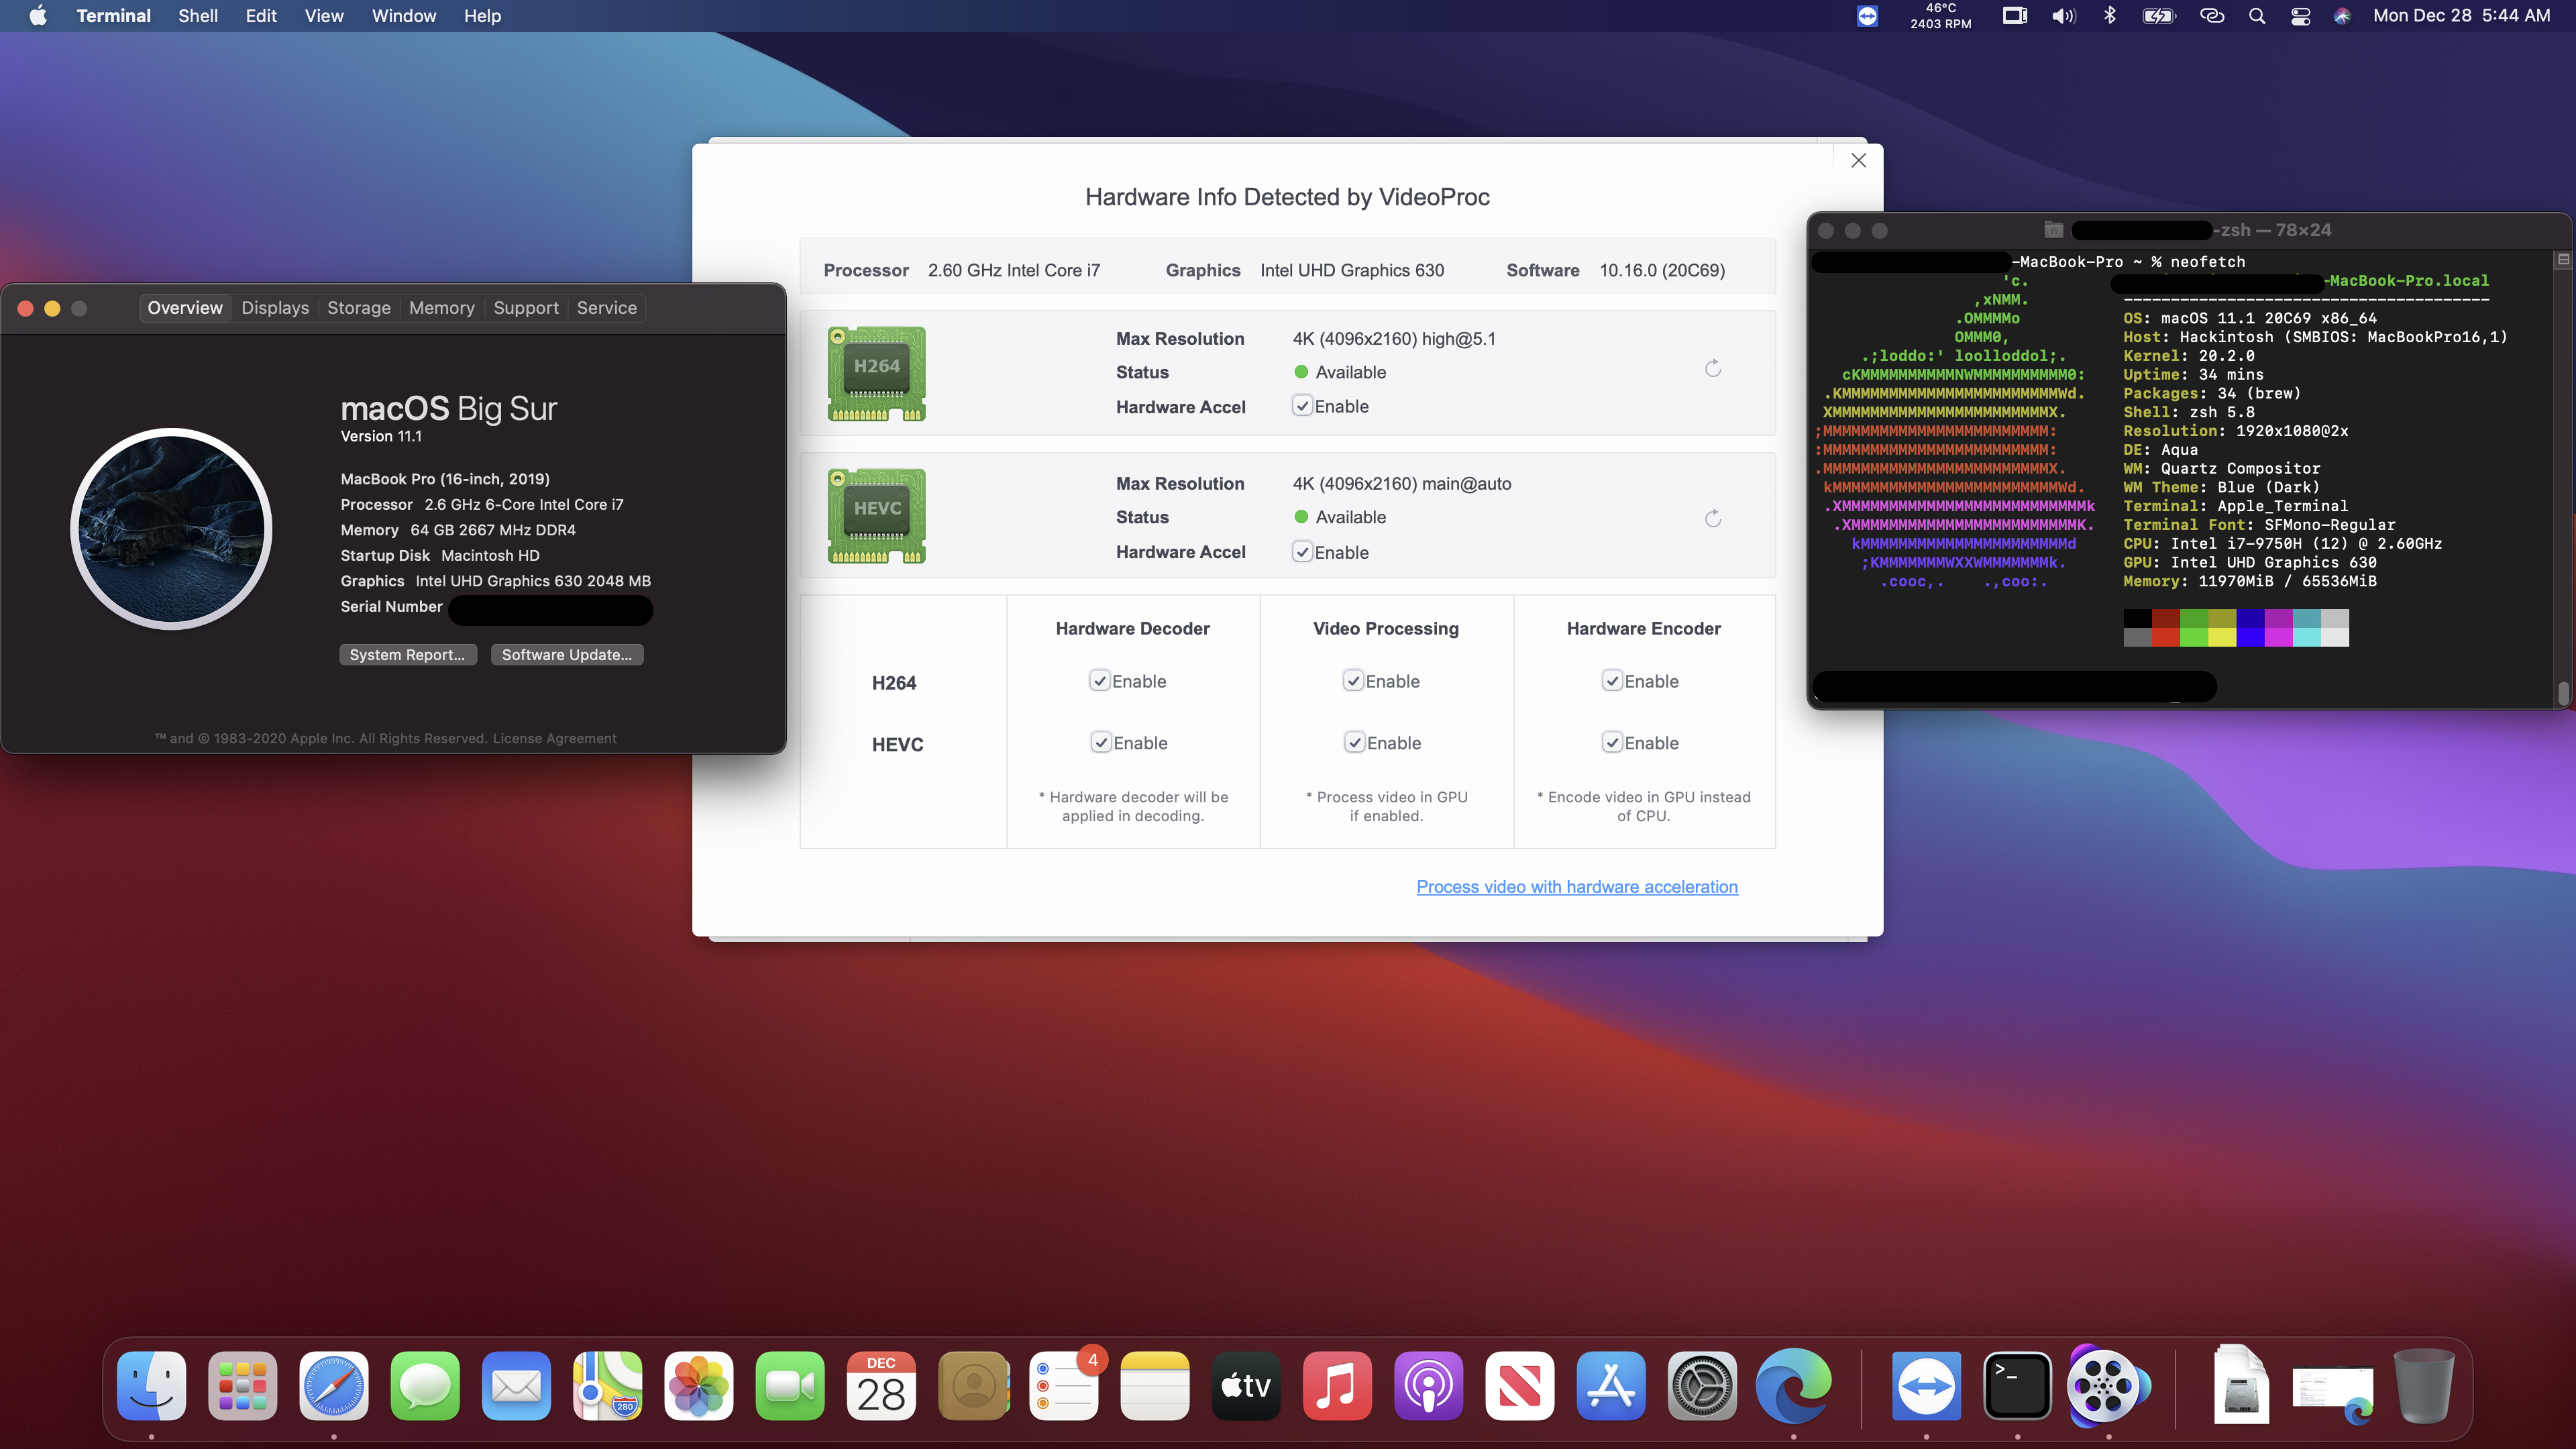2576x1449 pixels.
Task: Toggle HEVC Hardware Accel Enable checkbox
Action: (1302, 552)
